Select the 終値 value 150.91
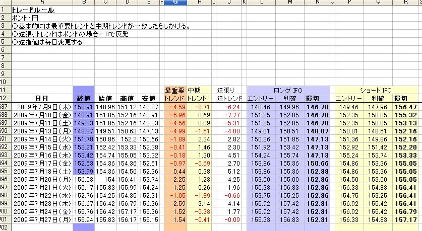Image resolution: width=422 pixels, height=231 pixels. point(83,107)
